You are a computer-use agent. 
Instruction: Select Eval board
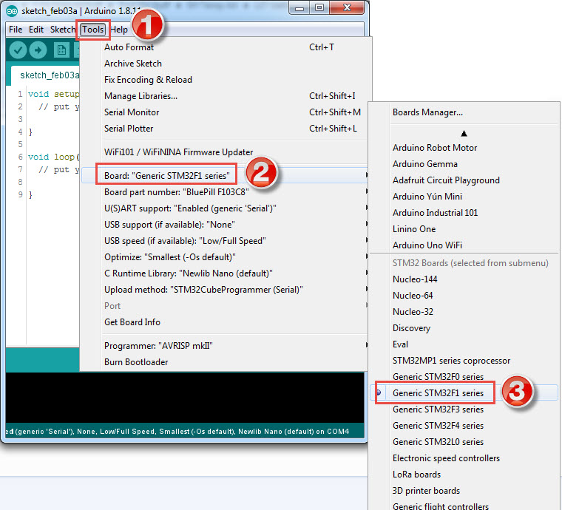(464, 344)
